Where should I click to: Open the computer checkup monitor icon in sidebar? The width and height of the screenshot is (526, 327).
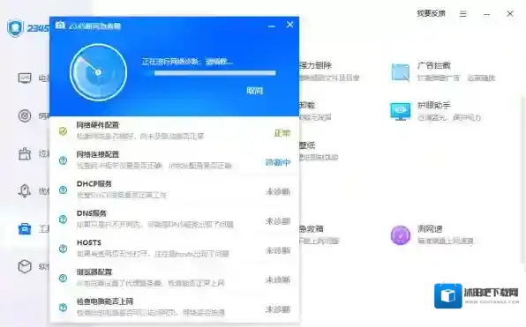tap(25, 78)
